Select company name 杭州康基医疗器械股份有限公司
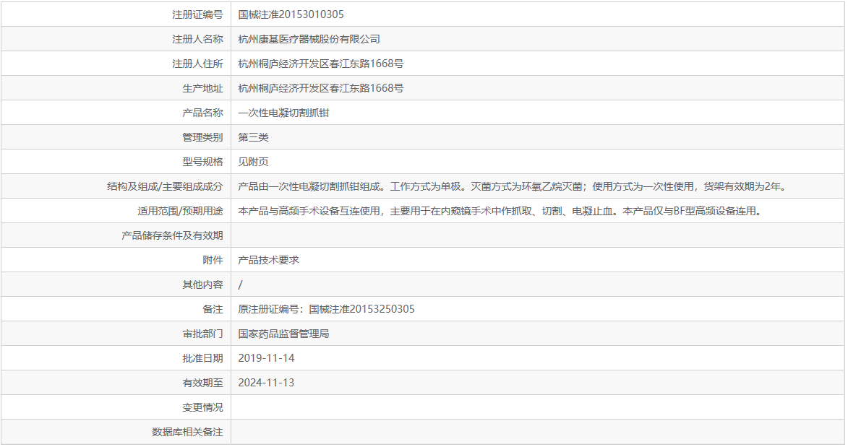848x447 pixels. coord(309,39)
